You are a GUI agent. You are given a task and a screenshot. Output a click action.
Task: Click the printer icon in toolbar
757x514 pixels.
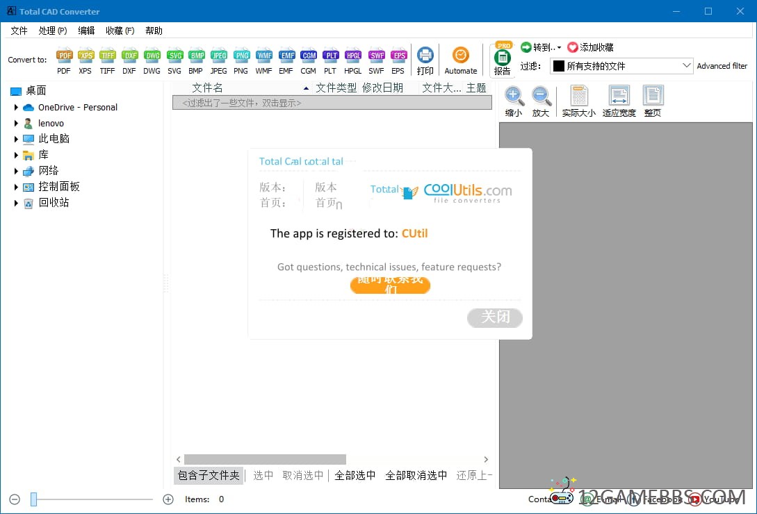(x=425, y=56)
